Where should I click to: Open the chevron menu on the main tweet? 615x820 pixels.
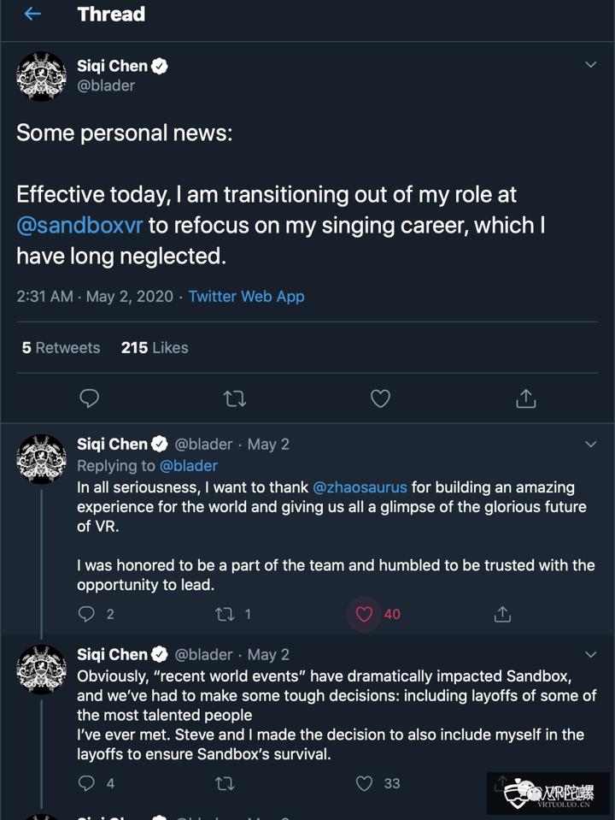[x=590, y=65]
